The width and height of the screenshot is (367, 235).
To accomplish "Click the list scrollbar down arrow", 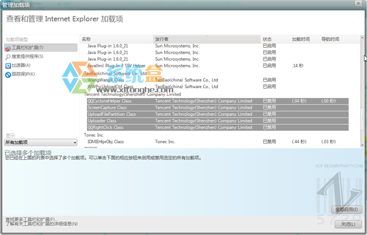I will pyautogui.click(x=362, y=145).
